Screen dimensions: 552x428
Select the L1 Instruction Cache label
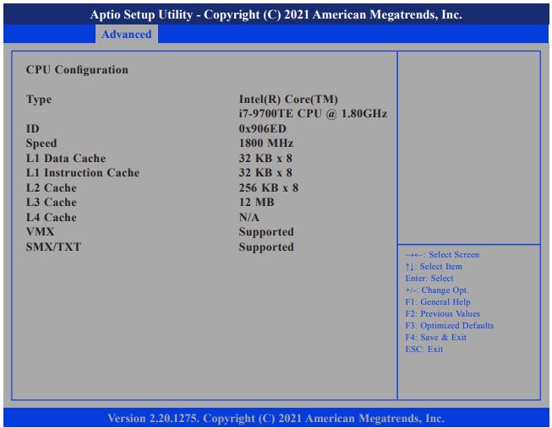point(83,173)
